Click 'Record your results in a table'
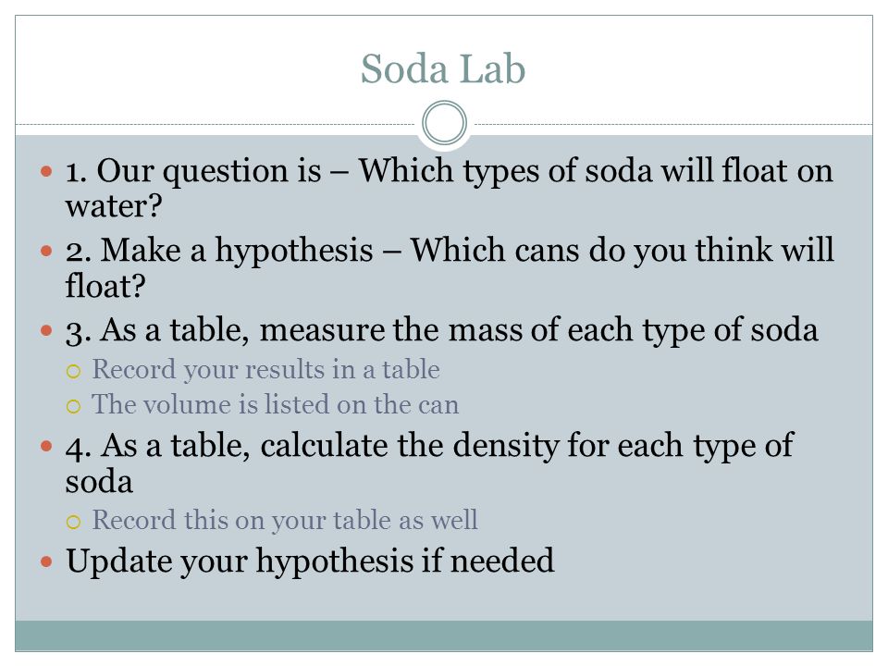This screenshot has height=666, width=888. pos(266,370)
